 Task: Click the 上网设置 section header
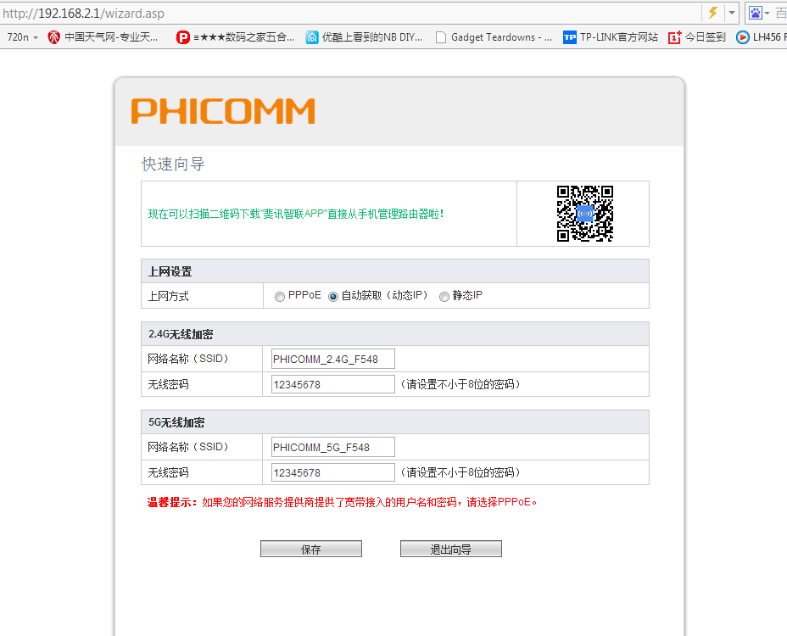pos(395,271)
